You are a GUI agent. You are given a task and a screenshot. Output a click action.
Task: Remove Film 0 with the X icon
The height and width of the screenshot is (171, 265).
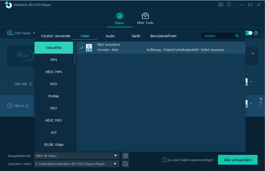[261, 99]
